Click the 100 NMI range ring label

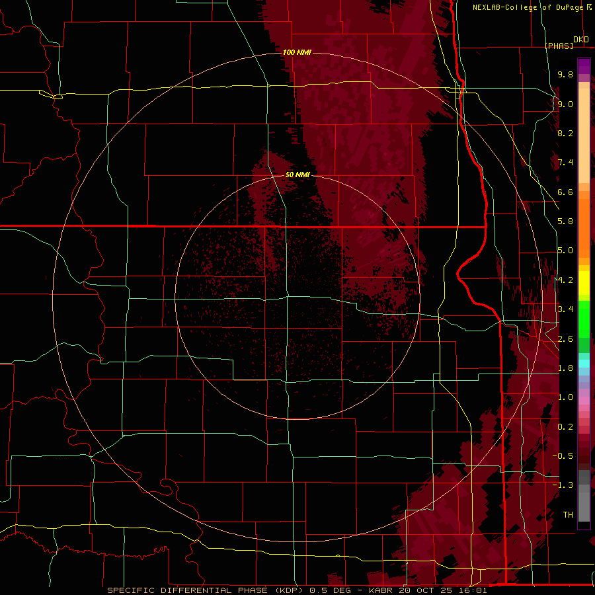pyautogui.click(x=297, y=52)
